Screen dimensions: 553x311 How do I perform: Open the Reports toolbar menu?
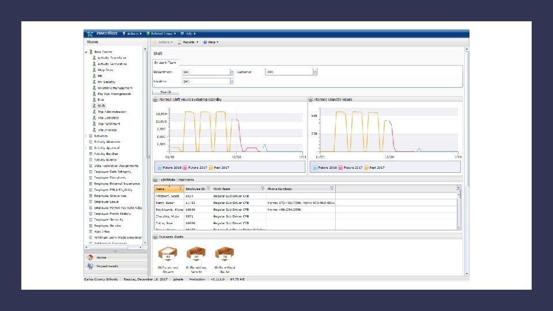click(188, 42)
